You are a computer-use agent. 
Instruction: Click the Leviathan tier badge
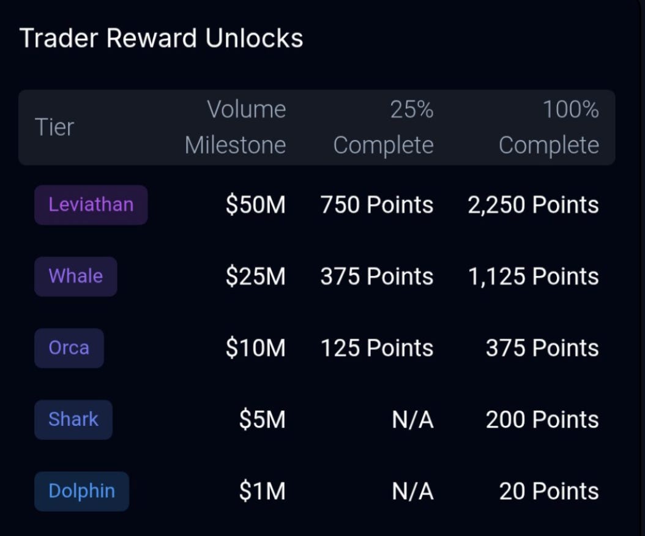(x=91, y=204)
